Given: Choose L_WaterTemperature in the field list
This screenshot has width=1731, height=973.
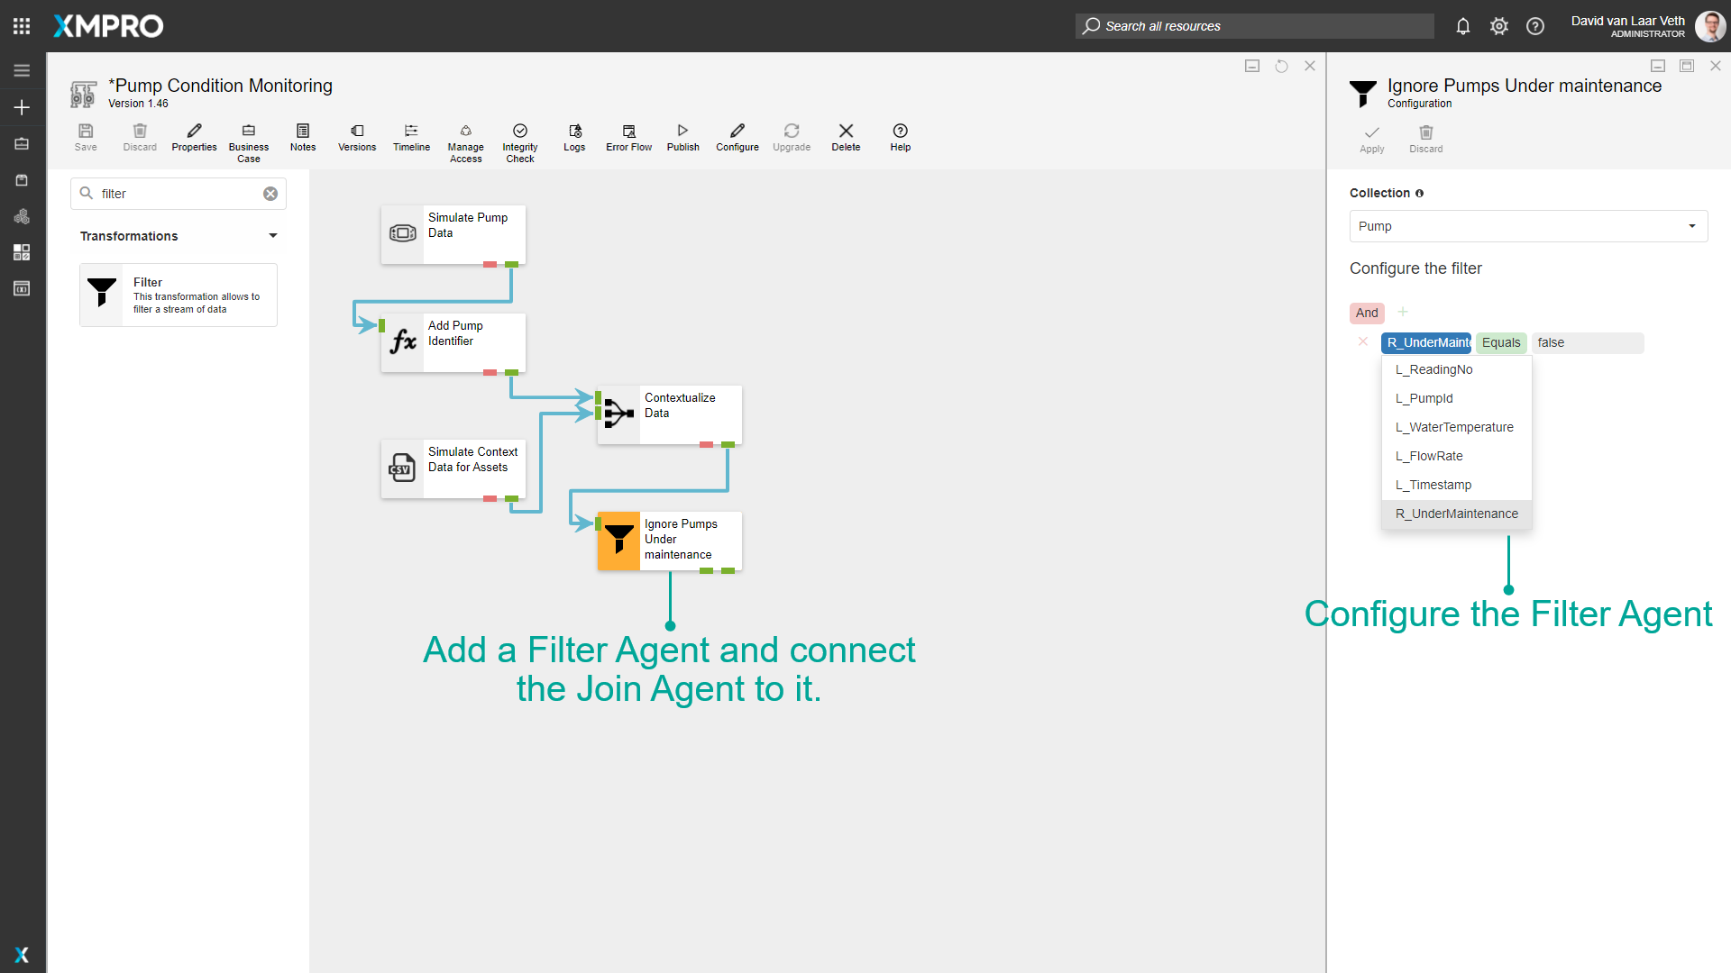Looking at the screenshot, I should pos(1454,427).
